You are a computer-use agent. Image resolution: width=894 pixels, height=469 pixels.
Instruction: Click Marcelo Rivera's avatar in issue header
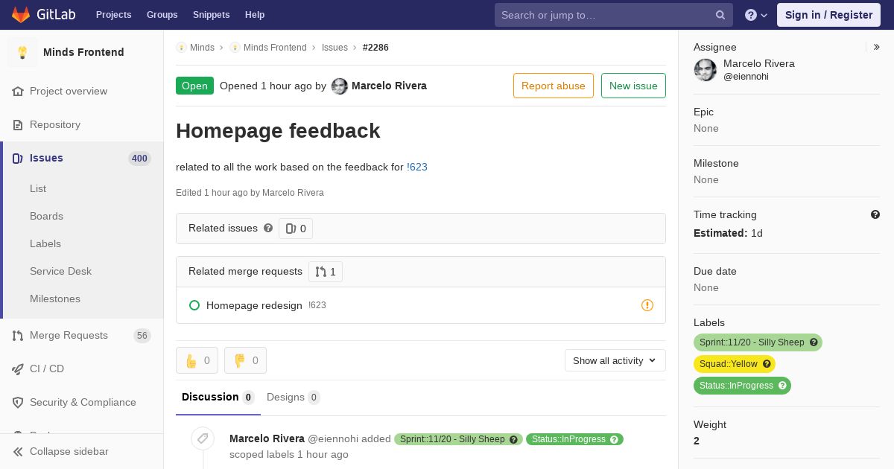[340, 86]
